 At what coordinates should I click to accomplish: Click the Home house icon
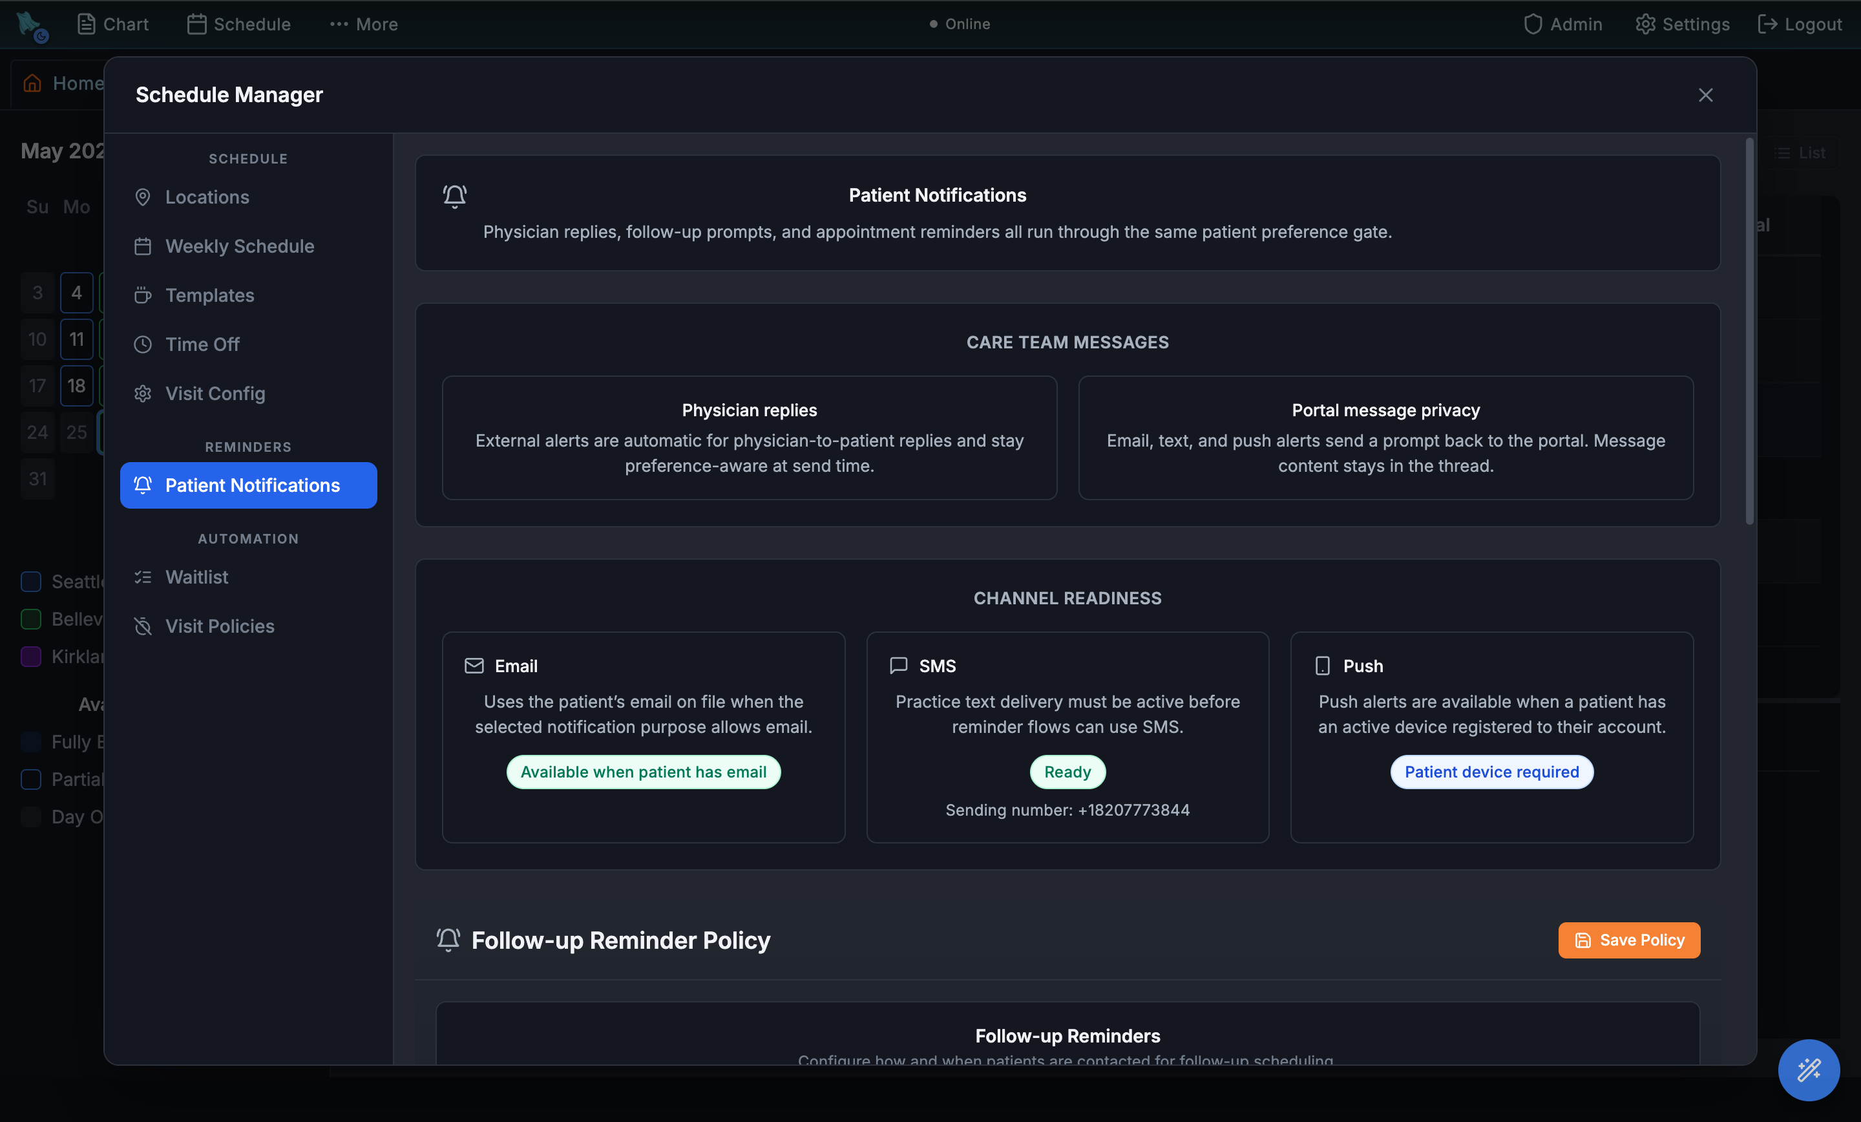coord(32,83)
